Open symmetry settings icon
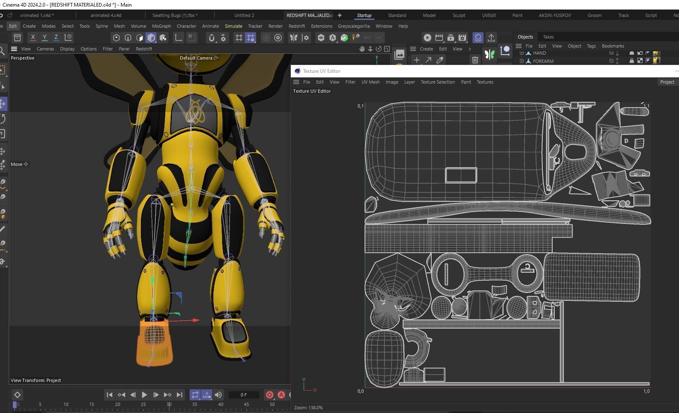This screenshot has width=679, height=413. [306, 38]
